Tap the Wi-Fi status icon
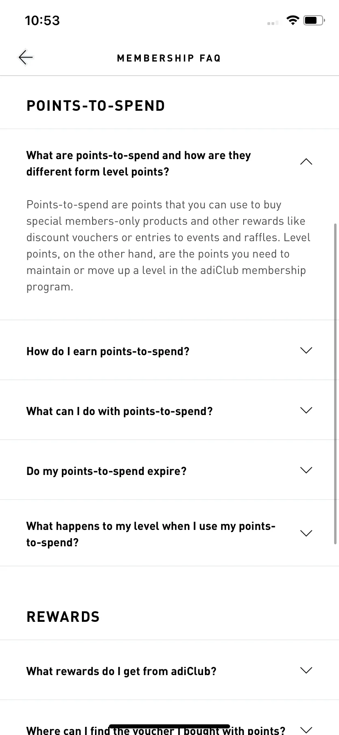 292,20
